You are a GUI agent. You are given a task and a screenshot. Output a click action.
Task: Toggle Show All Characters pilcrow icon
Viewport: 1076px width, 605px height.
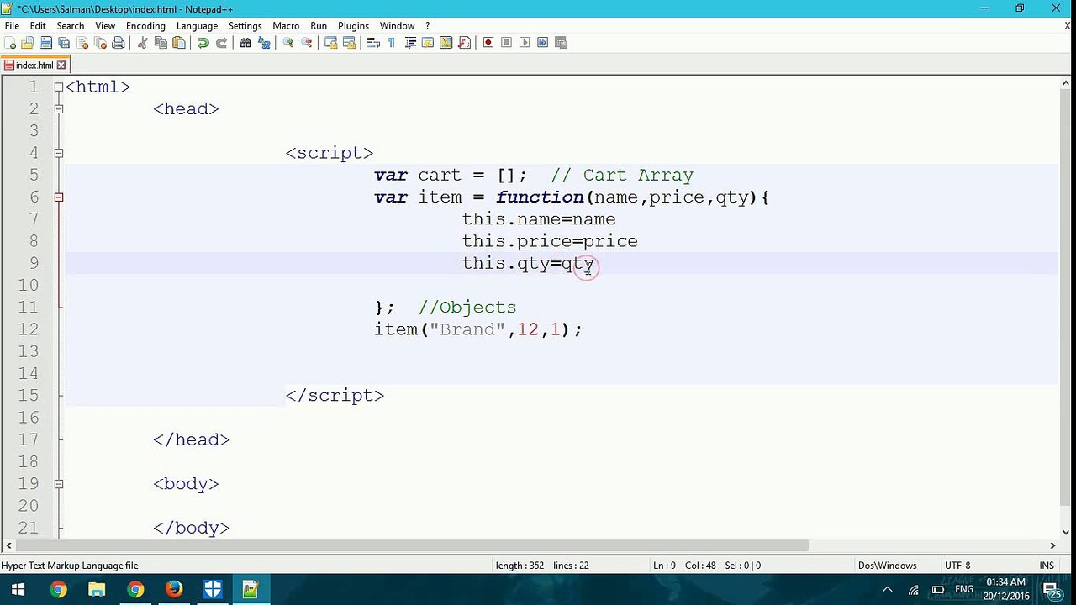tap(392, 43)
